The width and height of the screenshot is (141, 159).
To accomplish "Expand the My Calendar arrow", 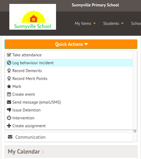I will point(43,152).
